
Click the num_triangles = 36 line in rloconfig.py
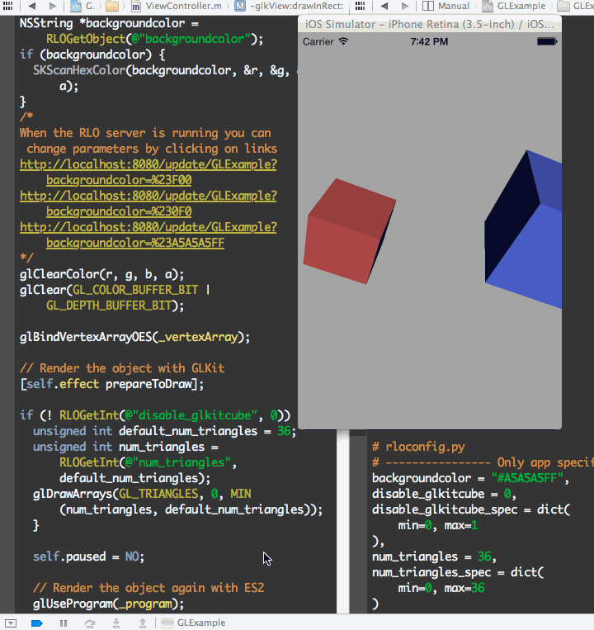434,557
